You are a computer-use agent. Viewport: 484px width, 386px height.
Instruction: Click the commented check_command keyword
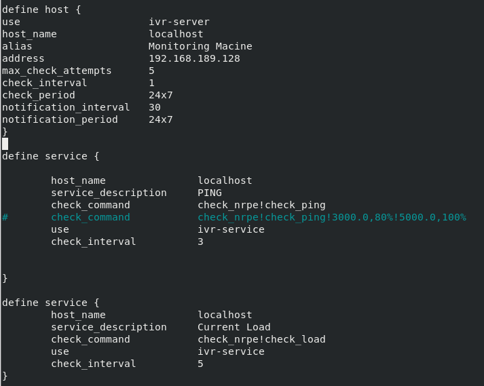[x=90, y=217]
